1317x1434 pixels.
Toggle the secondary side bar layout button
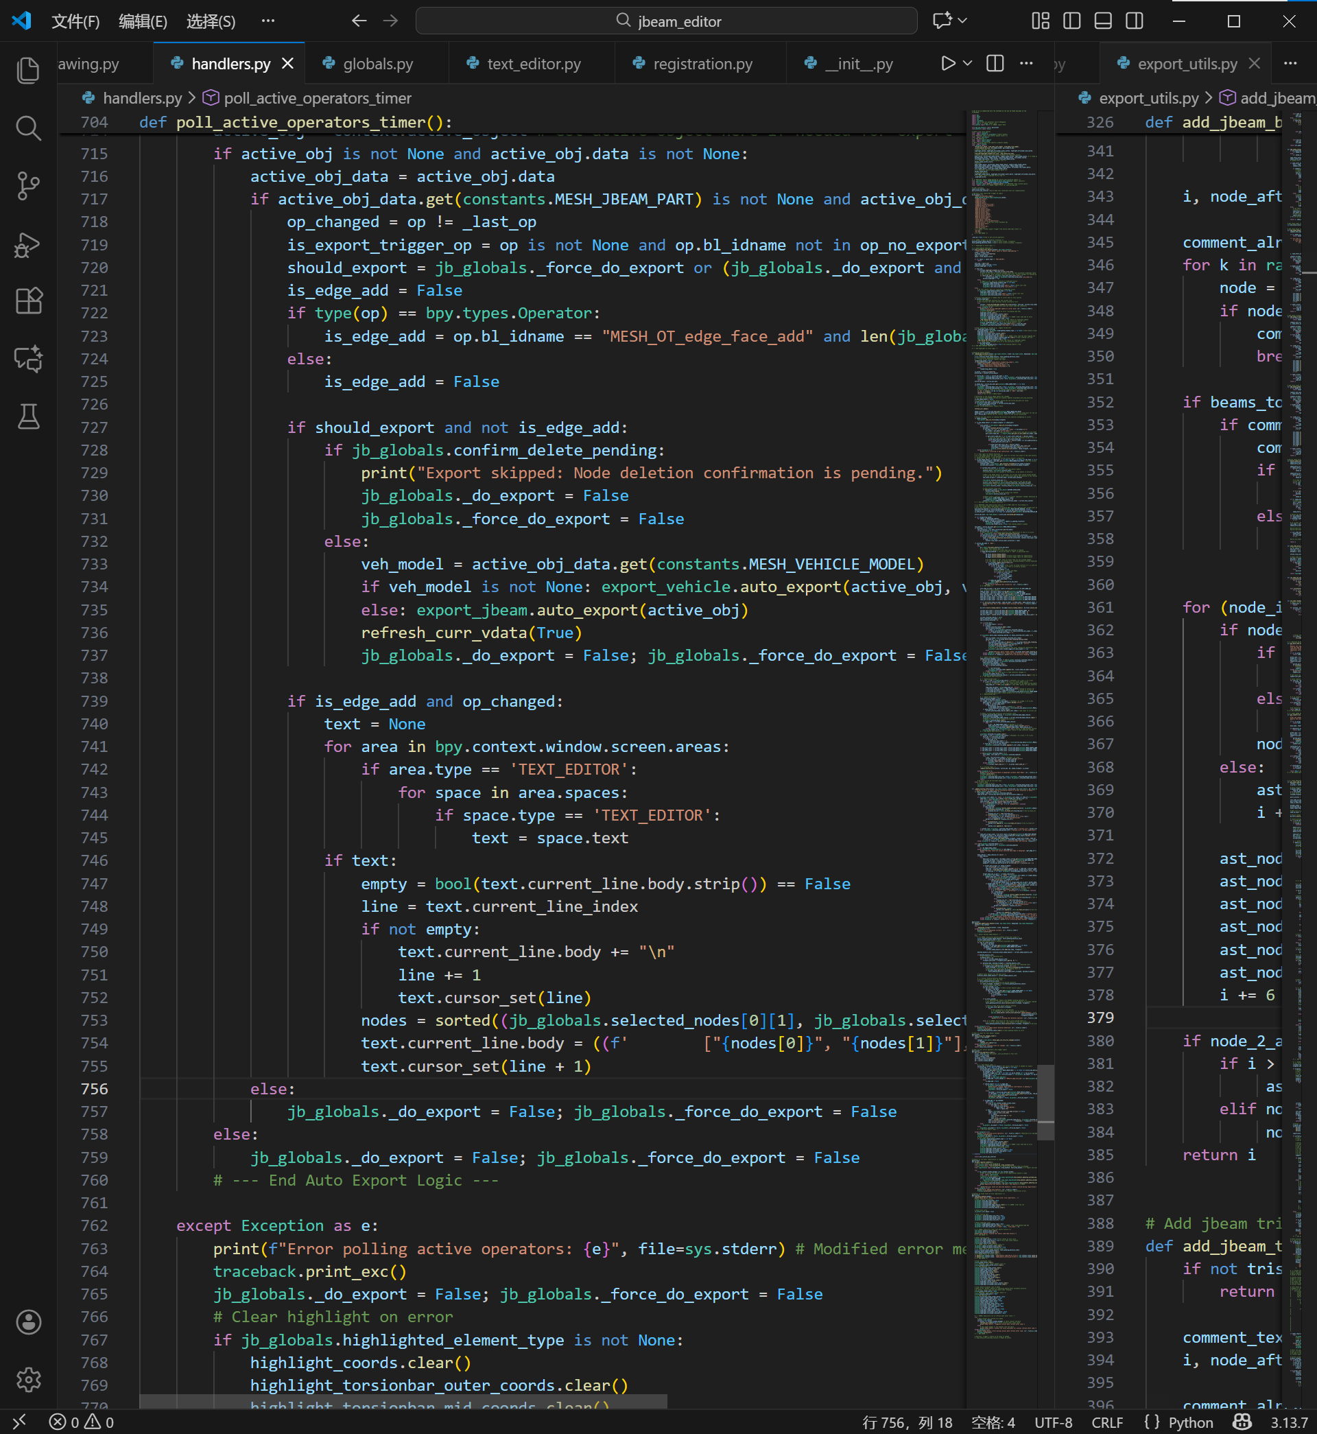click(1134, 21)
